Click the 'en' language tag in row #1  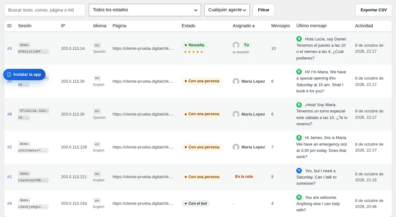[97, 174]
